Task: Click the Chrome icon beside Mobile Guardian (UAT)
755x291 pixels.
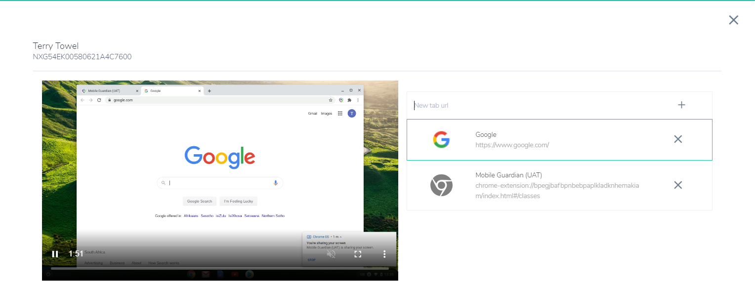Action: coord(441,185)
